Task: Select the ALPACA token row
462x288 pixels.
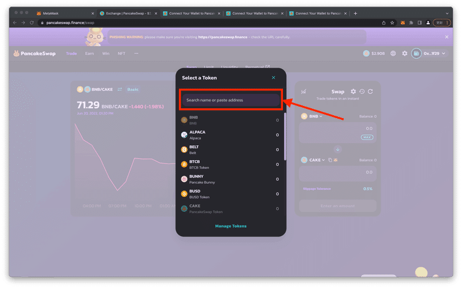Action: (x=230, y=135)
